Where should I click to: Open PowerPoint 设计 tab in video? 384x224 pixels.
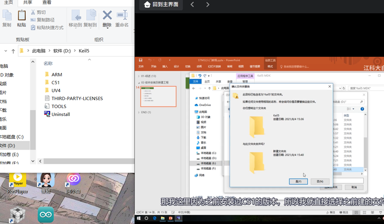coord(176,66)
